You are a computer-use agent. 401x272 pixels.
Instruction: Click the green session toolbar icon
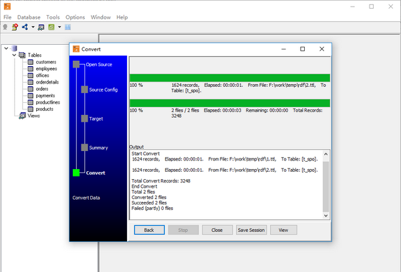click(51, 27)
